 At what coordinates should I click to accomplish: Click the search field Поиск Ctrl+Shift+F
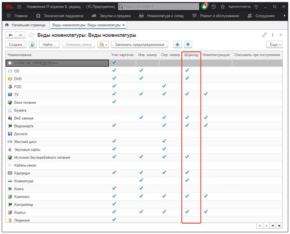point(158,6)
